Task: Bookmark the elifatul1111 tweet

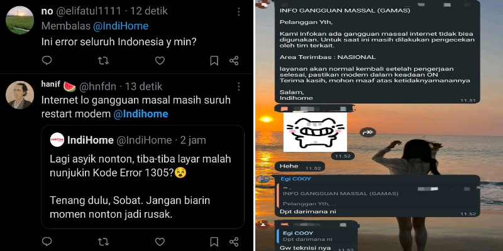Action: pyautogui.click(x=214, y=60)
